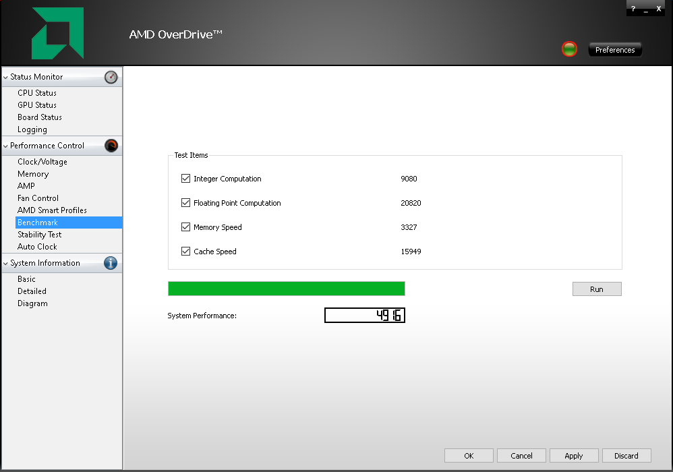Select Logging in the sidebar
Screen dimensions: 673x472
tap(32, 129)
